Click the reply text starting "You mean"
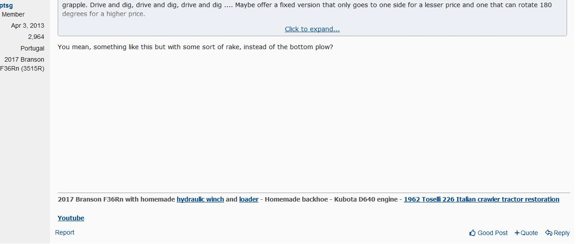 coord(195,47)
